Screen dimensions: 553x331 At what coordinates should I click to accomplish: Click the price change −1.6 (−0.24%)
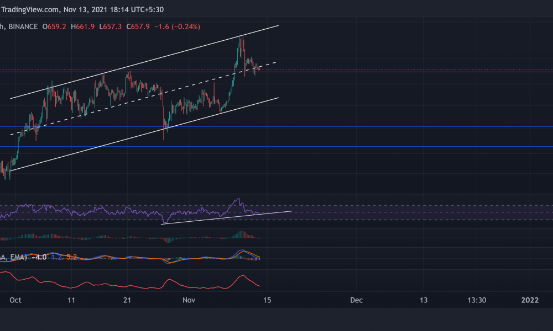178,26
